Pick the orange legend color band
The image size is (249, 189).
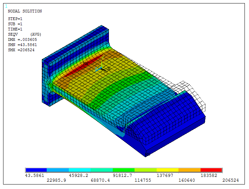189,170
